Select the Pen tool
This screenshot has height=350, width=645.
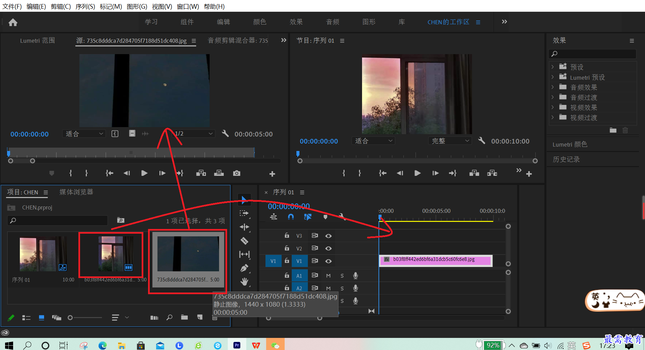coord(244,268)
